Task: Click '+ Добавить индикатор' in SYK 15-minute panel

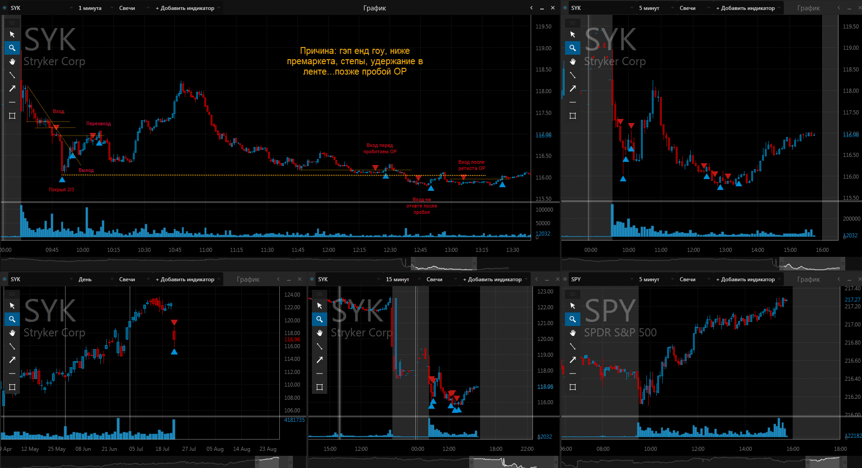Action: 495,279
